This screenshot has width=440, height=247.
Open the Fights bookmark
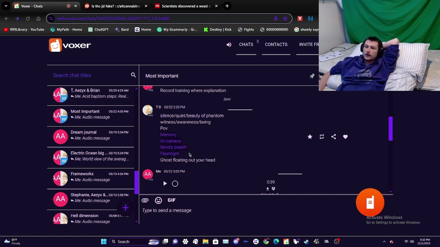[x=246, y=30]
